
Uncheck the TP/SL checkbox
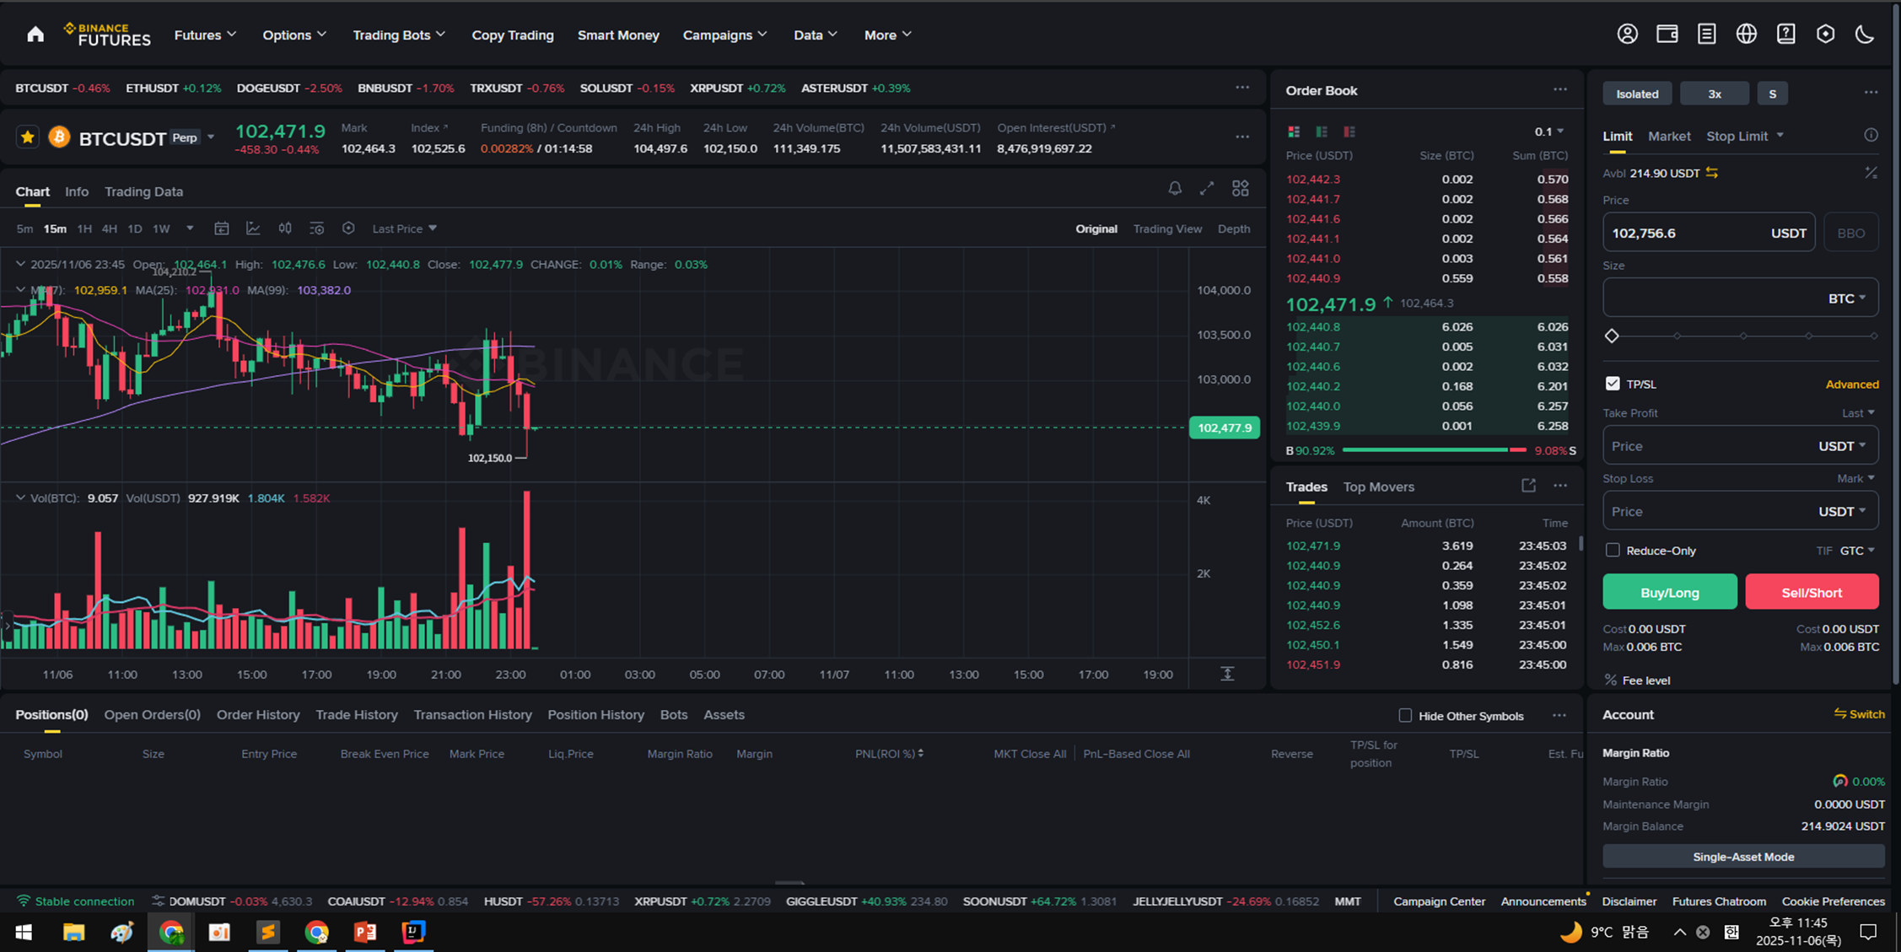tap(1613, 384)
